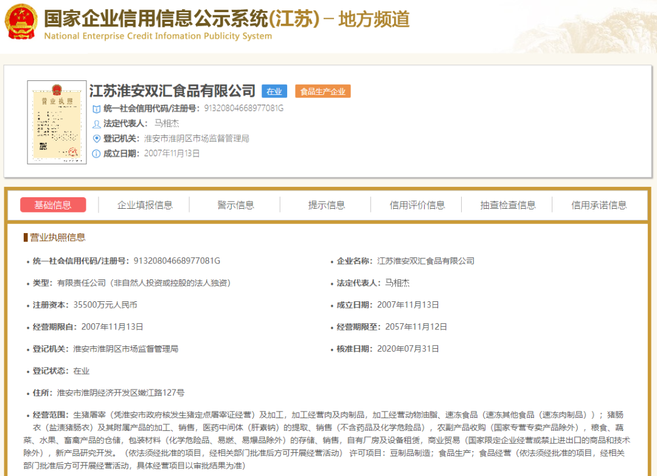Click the person icon beside 法定代表人
This screenshot has height=476, width=657.
tap(96, 124)
